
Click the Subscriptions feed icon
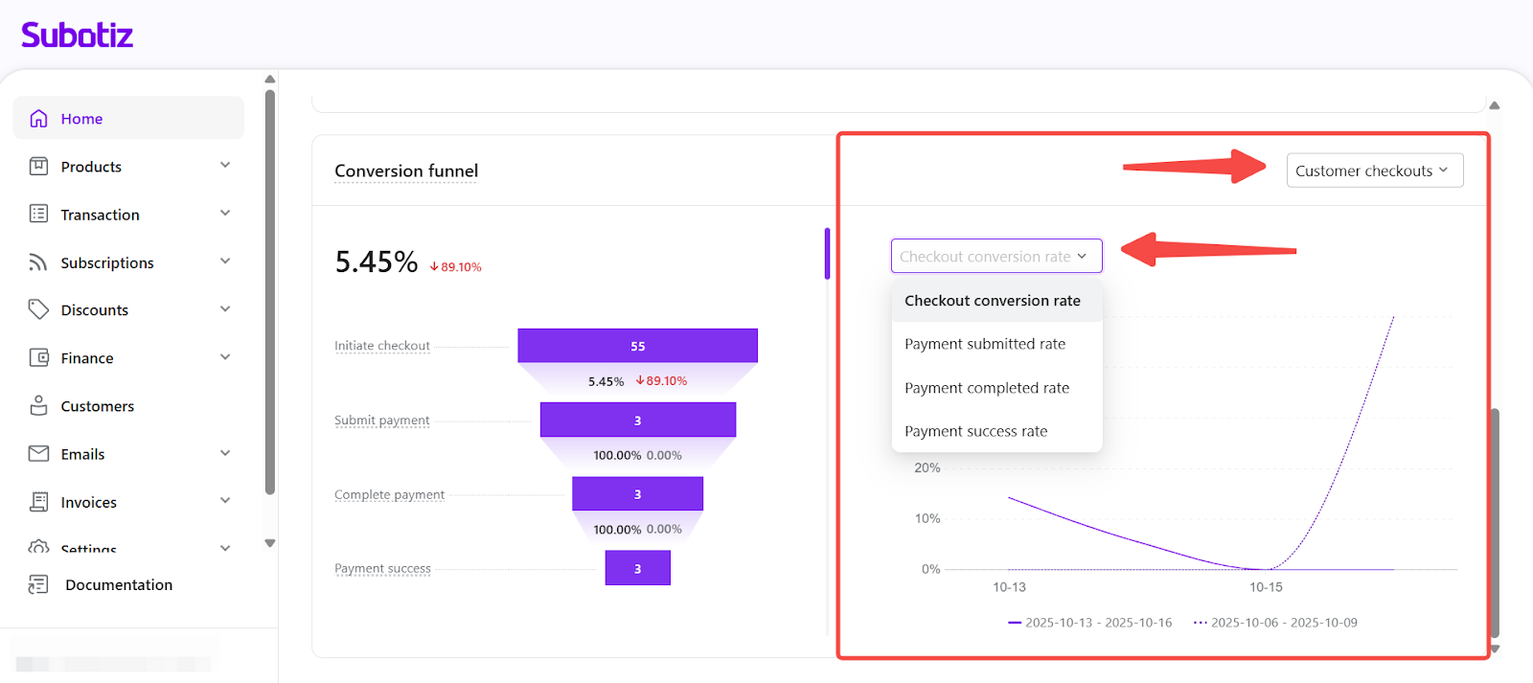38,262
